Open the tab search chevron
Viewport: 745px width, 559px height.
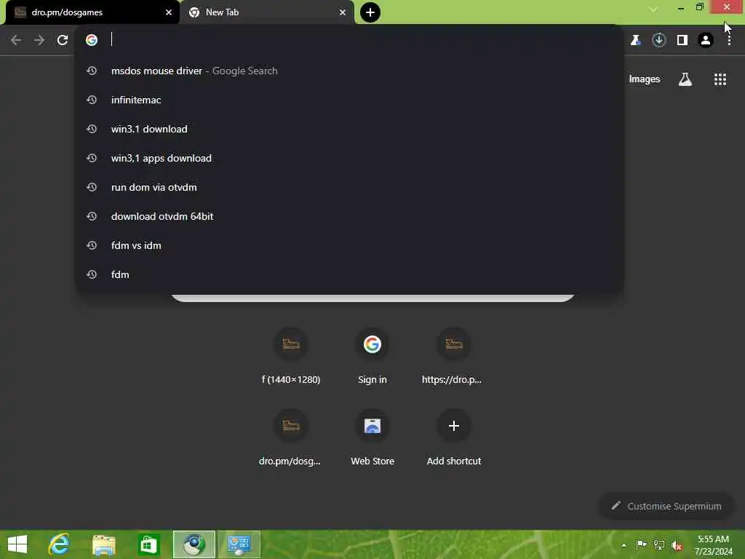point(653,9)
